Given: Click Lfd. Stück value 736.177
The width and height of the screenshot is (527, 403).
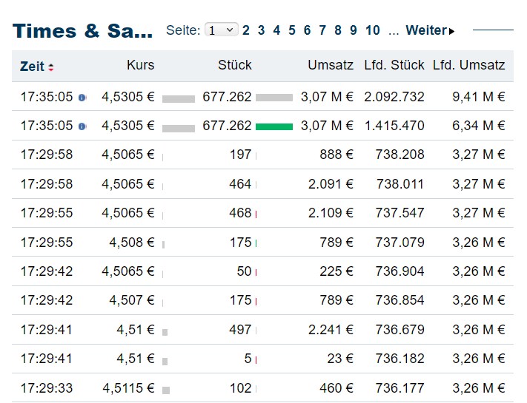Looking at the screenshot, I should (x=400, y=388).
